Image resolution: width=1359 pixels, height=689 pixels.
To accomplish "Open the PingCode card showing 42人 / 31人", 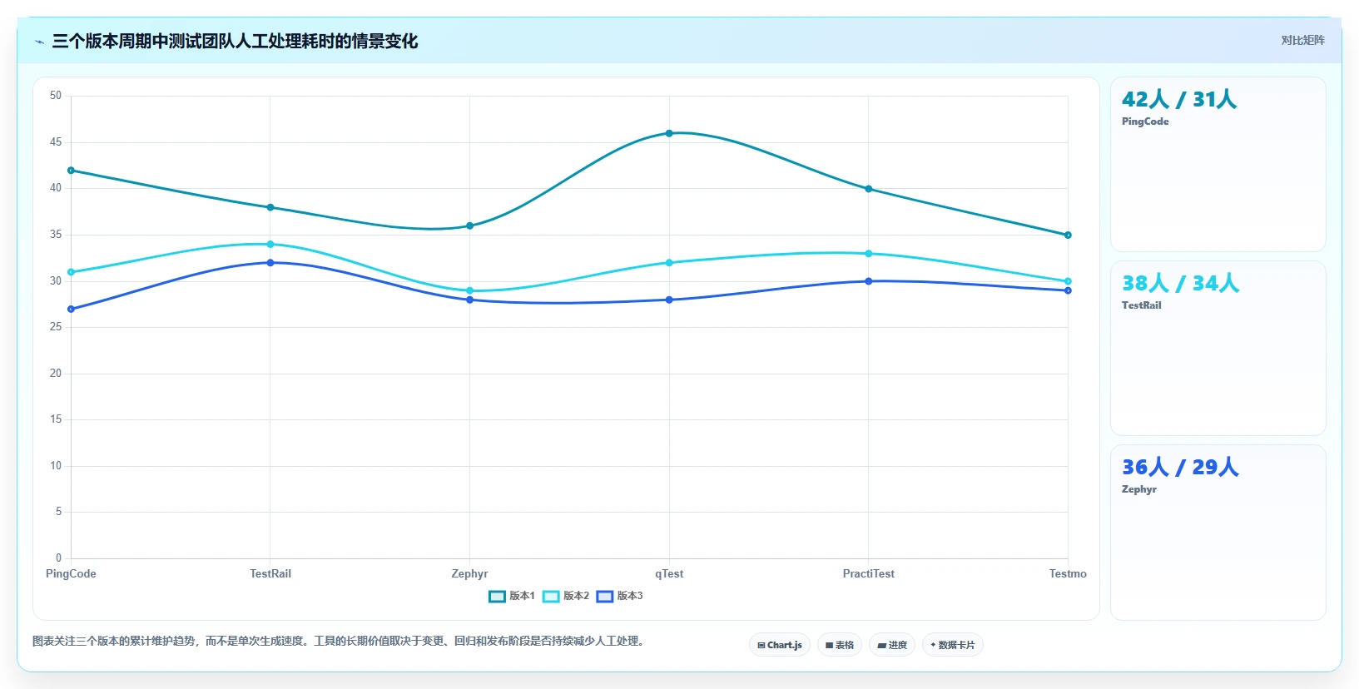I will (1218, 165).
